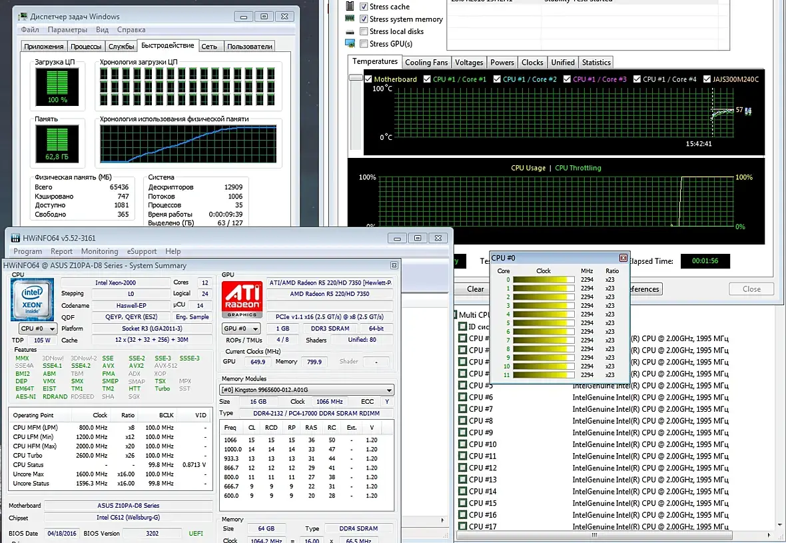The image size is (786, 543).
Task: Open the Monitoring menu in HWiNFO64
Action: 99,252
